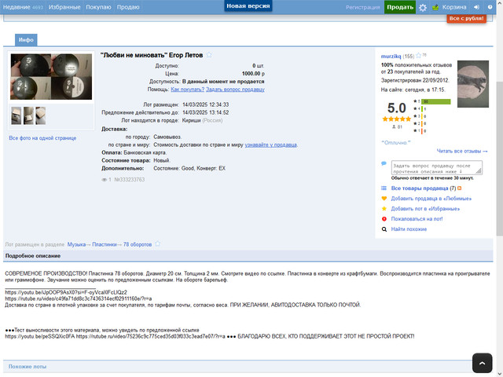Viewport: 503px width, 377px height.
Task: Click Похожие лоты section header
Action: click(28, 367)
